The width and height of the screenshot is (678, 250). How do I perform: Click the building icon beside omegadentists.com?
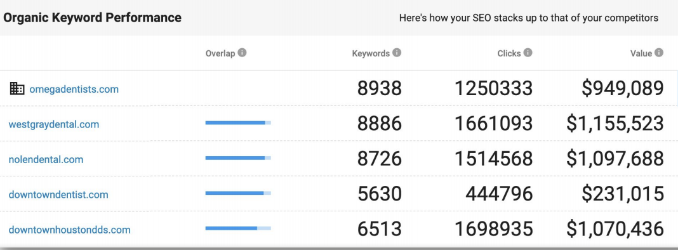(x=17, y=88)
